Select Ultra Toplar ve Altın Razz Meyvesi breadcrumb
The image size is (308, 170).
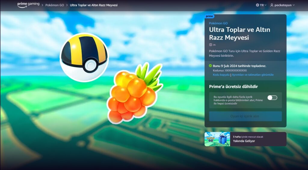pyautogui.click(x=94, y=5)
